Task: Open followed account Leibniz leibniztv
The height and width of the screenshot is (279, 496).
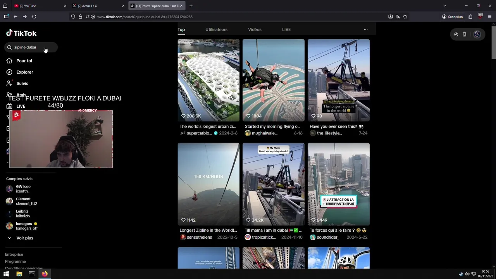Action: 18,214
